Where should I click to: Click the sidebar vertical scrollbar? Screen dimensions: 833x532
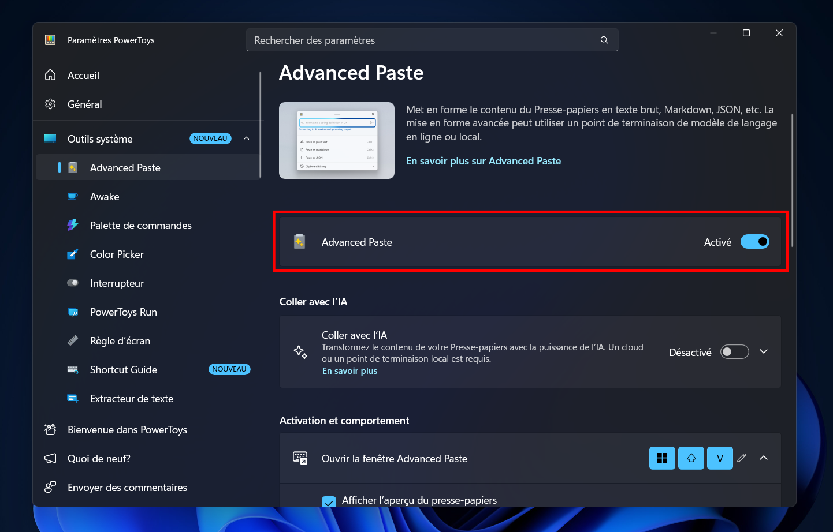point(261,125)
